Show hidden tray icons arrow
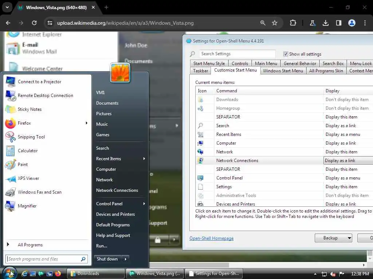The width and height of the screenshot is (373, 279). [315, 274]
